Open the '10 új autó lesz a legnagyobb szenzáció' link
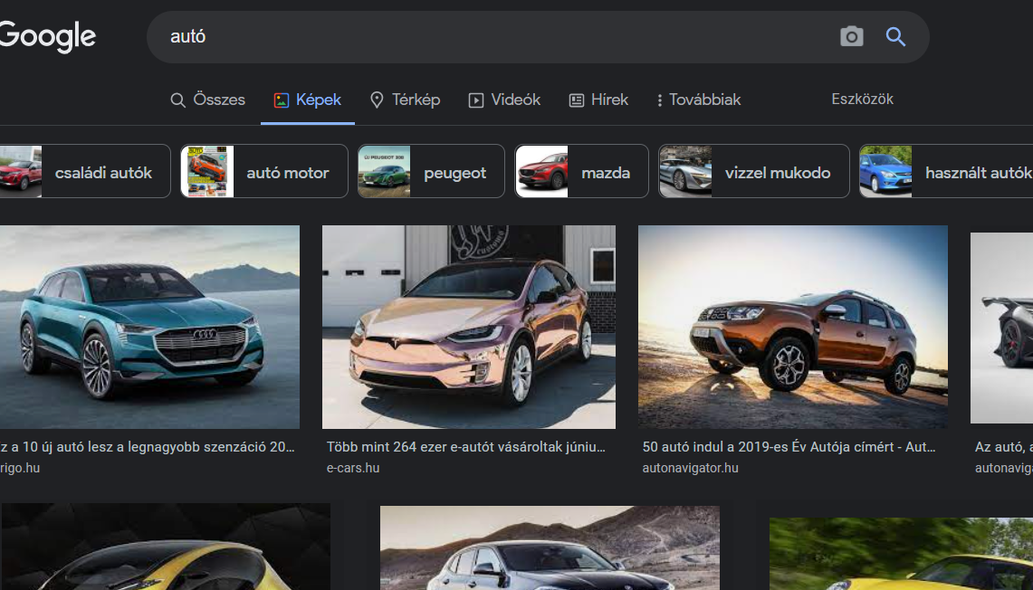The width and height of the screenshot is (1033, 590). click(148, 446)
